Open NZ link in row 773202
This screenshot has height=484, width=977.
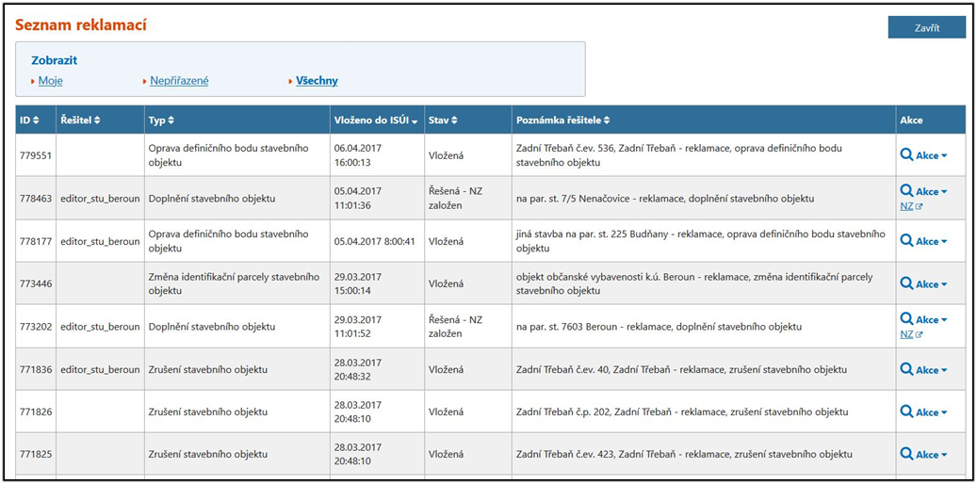pyautogui.click(x=906, y=334)
